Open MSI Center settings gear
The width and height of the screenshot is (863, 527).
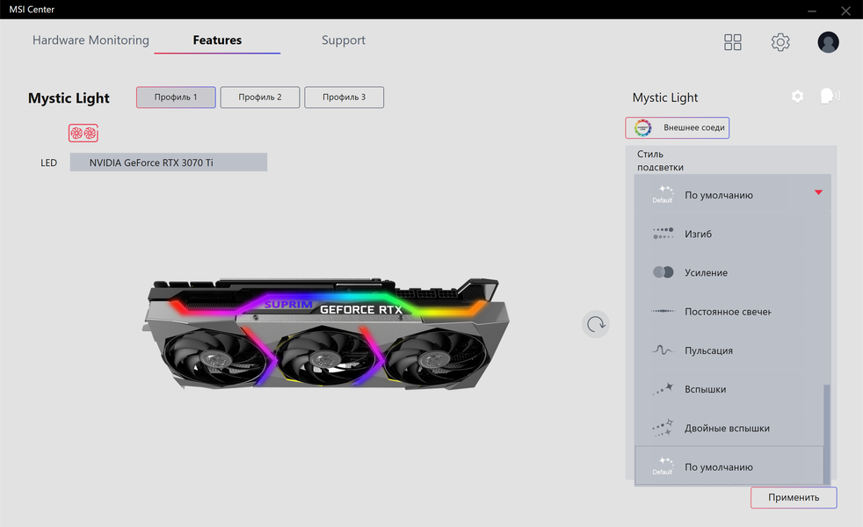780,42
